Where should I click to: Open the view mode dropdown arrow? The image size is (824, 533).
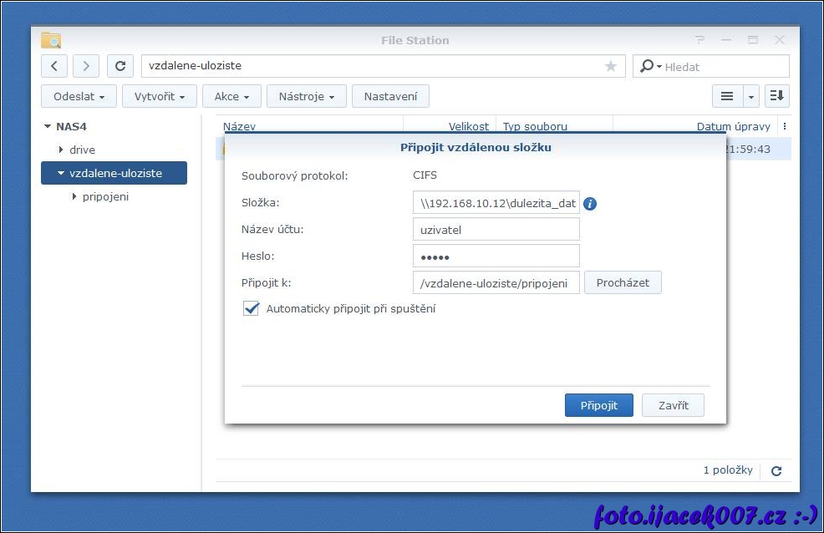(750, 97)
